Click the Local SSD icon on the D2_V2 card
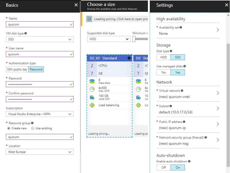This screenshot has width=230, height=173. click(92, 97)
